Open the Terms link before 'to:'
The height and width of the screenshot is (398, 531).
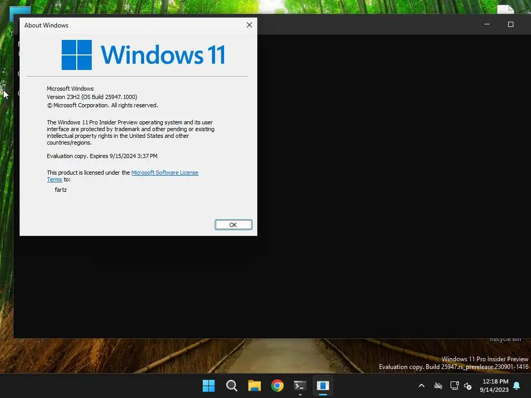point(54,179)
